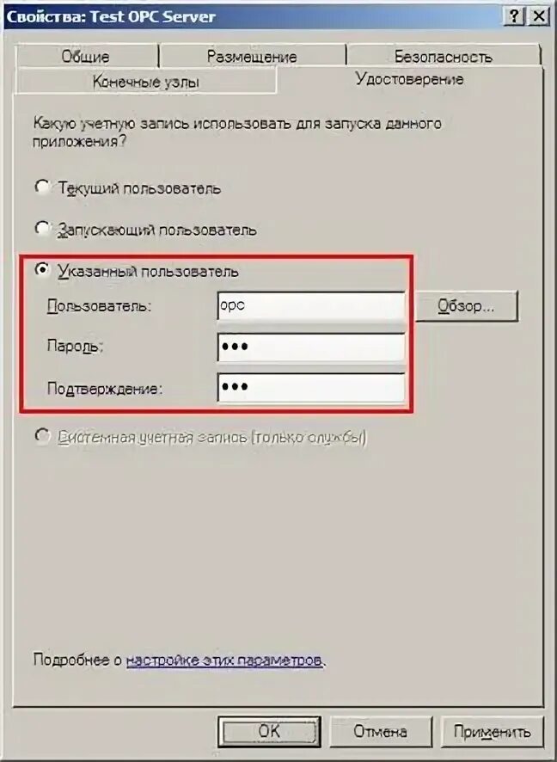Select the Конечные узлы tab
The image size is (557, 762).
click(x=145, y=81)
